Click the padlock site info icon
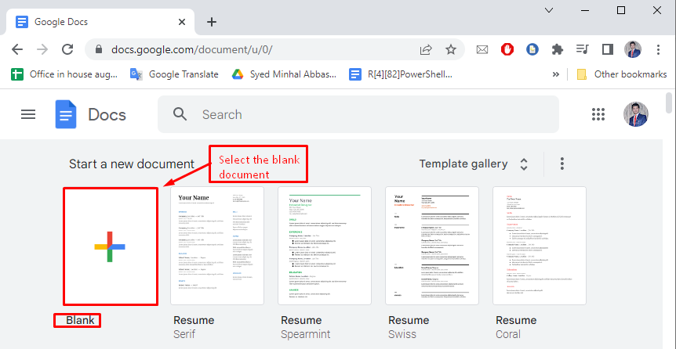Screen dimensions: 676x349 pyautogui.click(x=99, y=49)
